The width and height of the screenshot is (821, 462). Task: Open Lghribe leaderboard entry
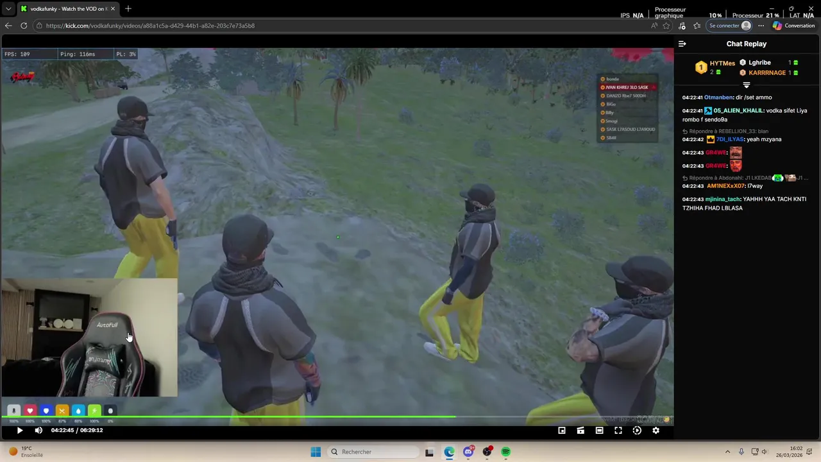click(x=759, y=63)
